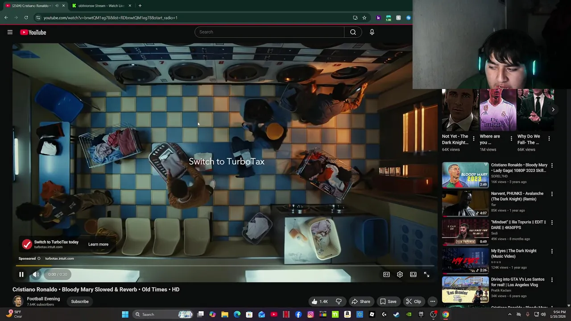This screenshot has height=321, width=571.
Task: Click the browser address bar URL
Action: coord(111,18)
